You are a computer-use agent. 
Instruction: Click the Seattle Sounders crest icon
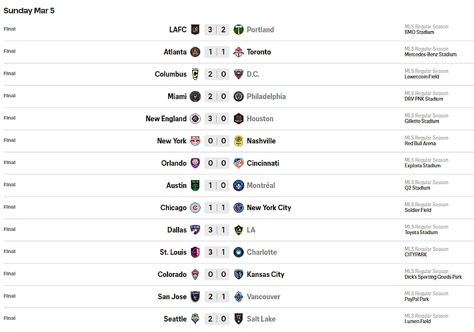[195, 318]
